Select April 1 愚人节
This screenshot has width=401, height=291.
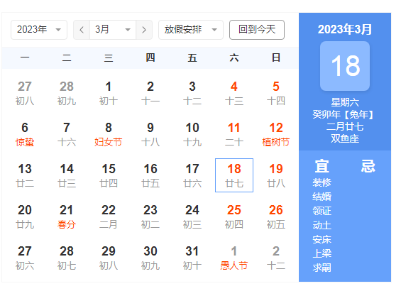[x=234, y=258]
